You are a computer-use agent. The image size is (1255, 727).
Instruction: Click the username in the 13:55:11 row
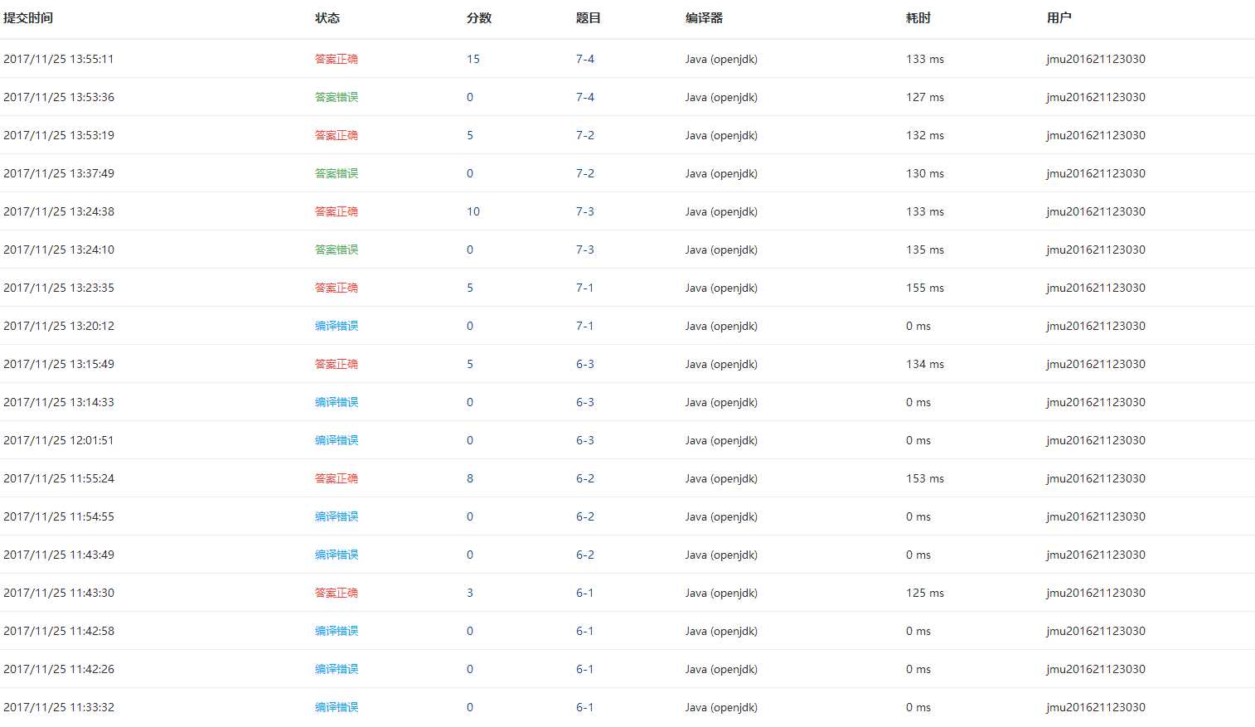[1096, 59]
